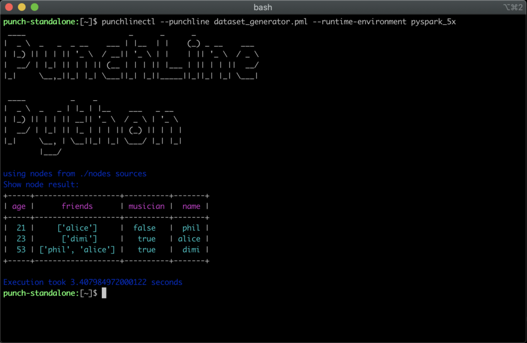This screenshot has height=343, width=527.
Task: Select the 'dataset_generator.pml' file name
Action: (x=261, y=22)
